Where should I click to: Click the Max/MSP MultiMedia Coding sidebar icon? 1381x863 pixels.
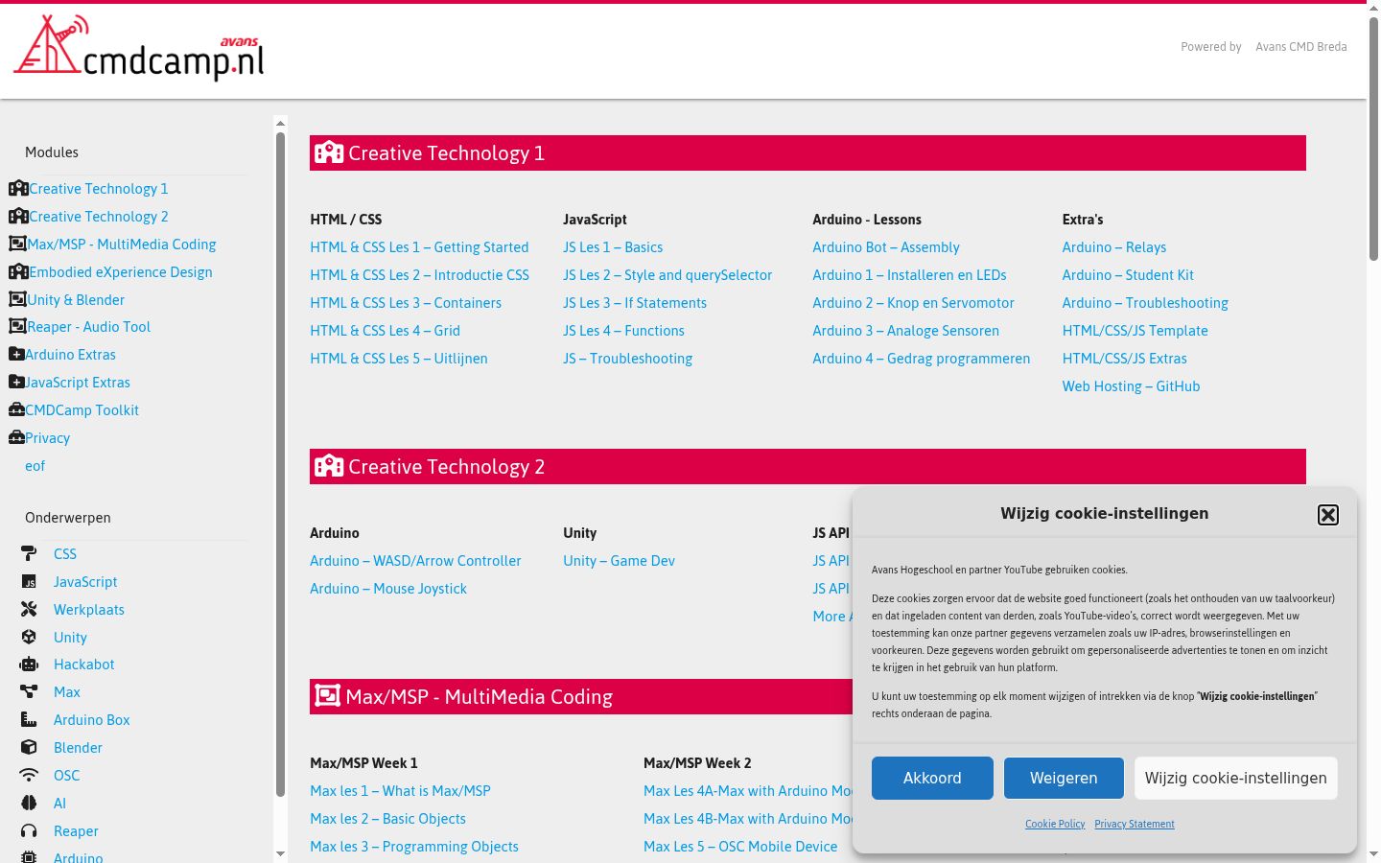(x=17, y=245)
